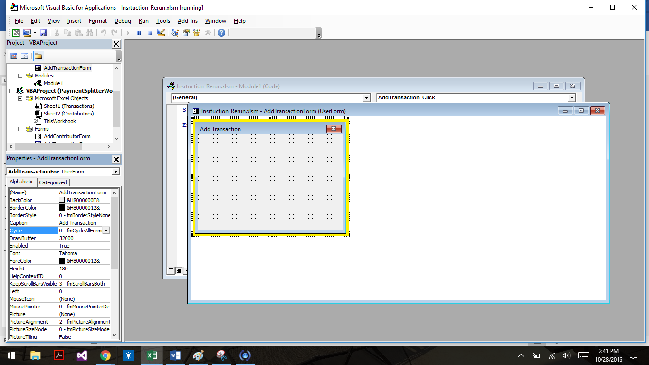Viewport: 649px width, 365px height.
Task: Click the Break pause icon
Action: click(139, 33)
